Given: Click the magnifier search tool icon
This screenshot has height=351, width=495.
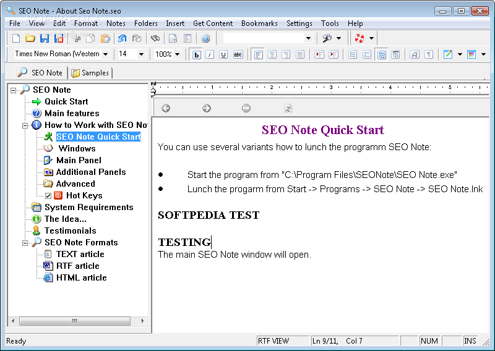Looking at the screenshot, I should (327, 38).
